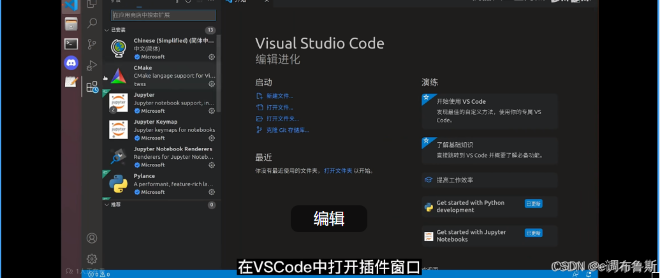Click the 已更新 badge on Python walkthrough
This screenshot has height=278, width=660.
pyautogui.click(x=533, y=203)
